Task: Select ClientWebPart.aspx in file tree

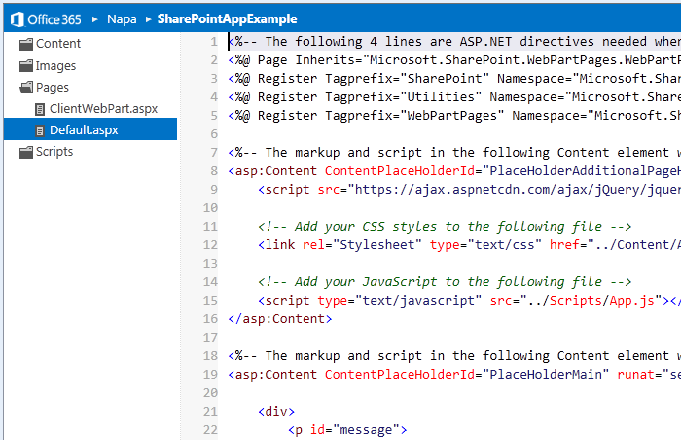Action: coord(103,109)
